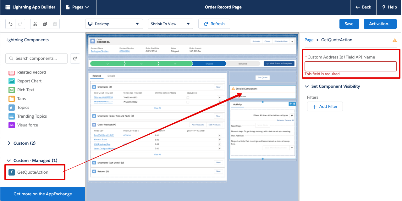The image size is (402, 201).
Task: Click the Shipments (SSR Order) list icon
Action: (x=93, y=163)
